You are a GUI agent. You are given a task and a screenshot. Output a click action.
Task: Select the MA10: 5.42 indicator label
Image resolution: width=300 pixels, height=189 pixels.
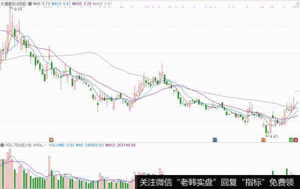pos(61,3)
